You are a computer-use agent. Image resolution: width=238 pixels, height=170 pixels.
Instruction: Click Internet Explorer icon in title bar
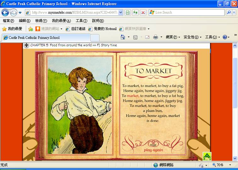click(x=3, y=3)
